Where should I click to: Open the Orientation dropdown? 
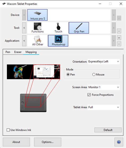pos(103,62)
